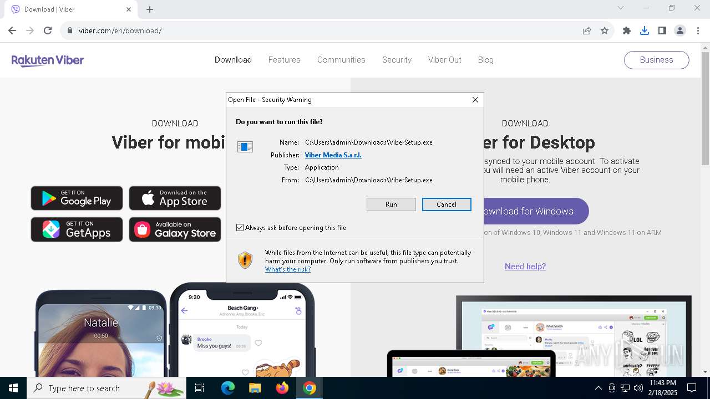Click the Rakuten Viber logo
Screen dimensions: 710x399
point(48,60)
